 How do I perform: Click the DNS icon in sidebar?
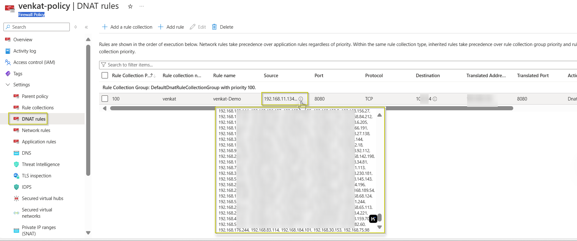pos(16,153)
